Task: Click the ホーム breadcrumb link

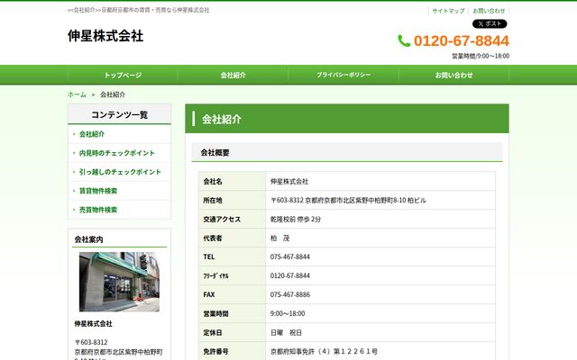Action: 77,94
